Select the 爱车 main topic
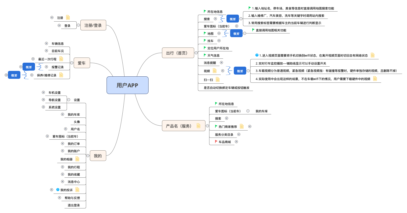407x213 pixels. (x=82, y=63)
